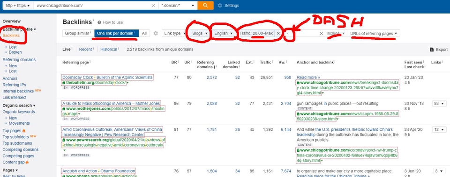
Task: Open the *.domain/* mode dropdown
Action: [178, 6]
